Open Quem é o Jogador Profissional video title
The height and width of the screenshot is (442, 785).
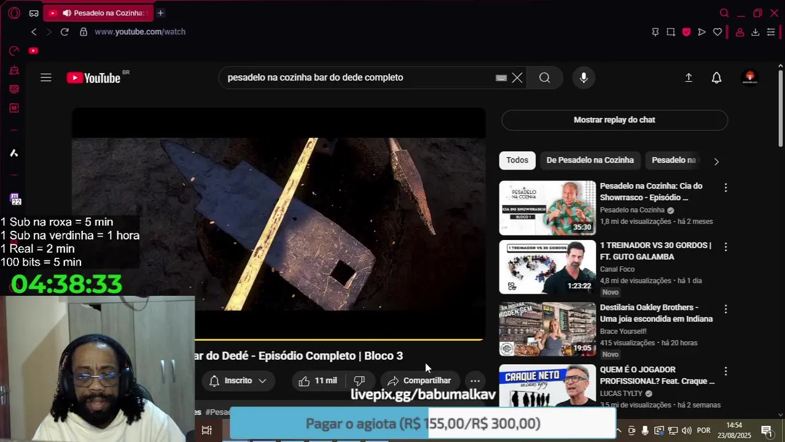657,375
